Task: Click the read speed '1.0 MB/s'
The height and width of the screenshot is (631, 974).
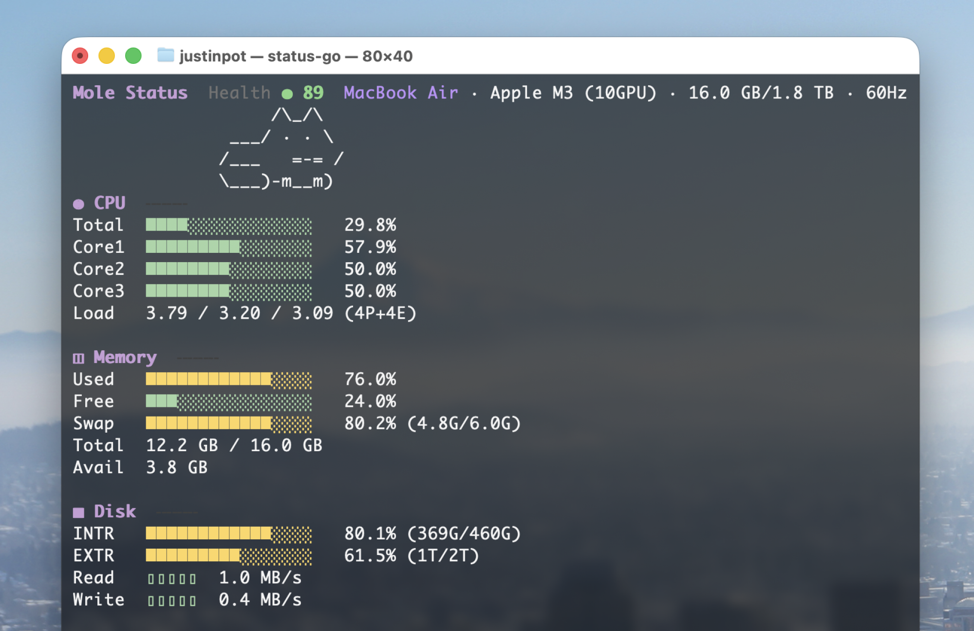Action: click(260, 578)
